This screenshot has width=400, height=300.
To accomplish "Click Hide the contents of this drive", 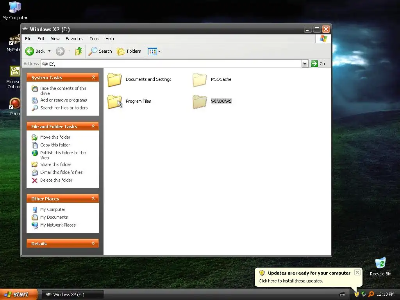I will (x=63, y=91).
